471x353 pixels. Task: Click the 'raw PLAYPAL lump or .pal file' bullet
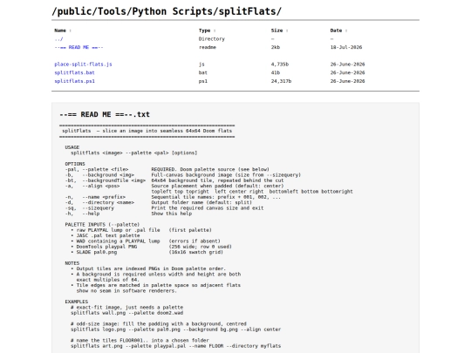point(141,230)
